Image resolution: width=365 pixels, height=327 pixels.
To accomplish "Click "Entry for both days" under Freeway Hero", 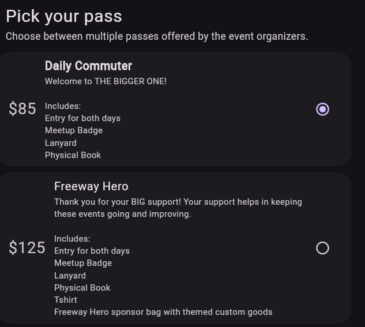I will coord(92,251).
